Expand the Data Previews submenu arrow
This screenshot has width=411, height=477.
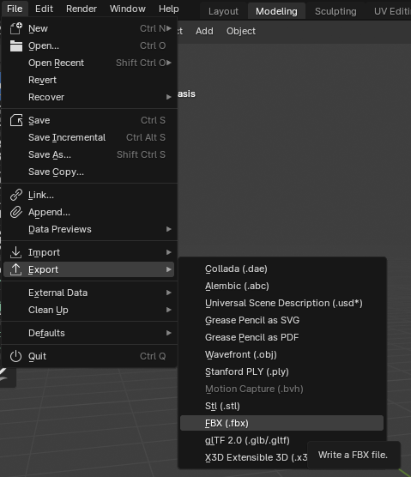coord(169,229)
